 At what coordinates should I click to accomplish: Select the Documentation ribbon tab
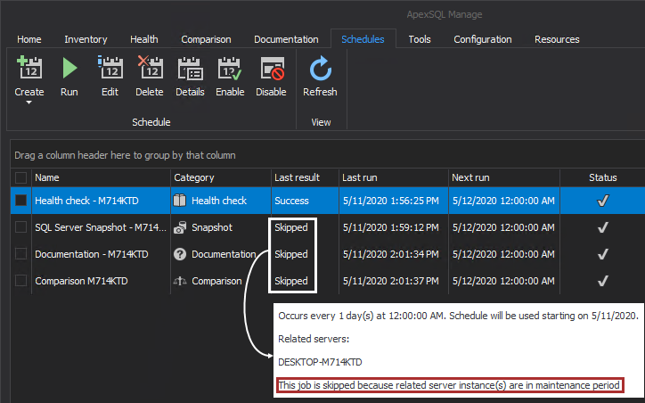286,39
